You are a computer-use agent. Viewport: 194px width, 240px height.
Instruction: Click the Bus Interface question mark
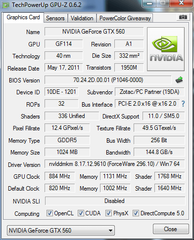(x=183, y=104)
